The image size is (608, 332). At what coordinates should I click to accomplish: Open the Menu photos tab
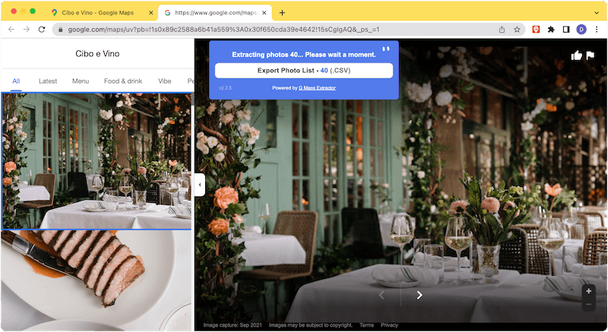tap(81, 81)
